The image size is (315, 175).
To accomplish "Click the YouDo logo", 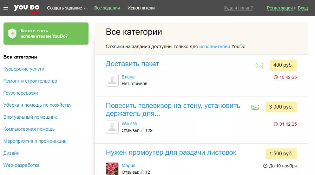I will tap(27, 9).
